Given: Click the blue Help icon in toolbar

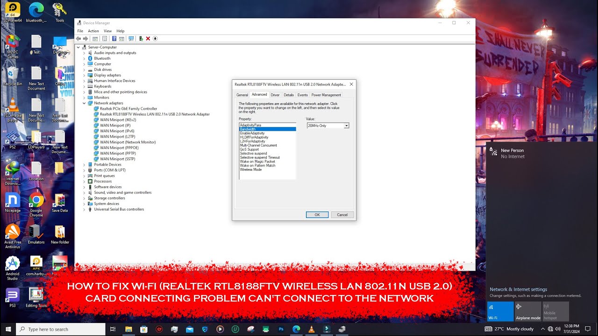Looking at the screenshot, I should tap(114, 38).
